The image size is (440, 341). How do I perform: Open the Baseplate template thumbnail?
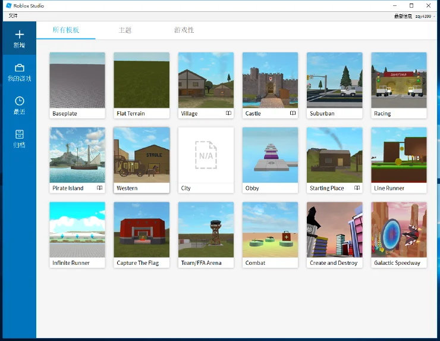click(77, 80)
